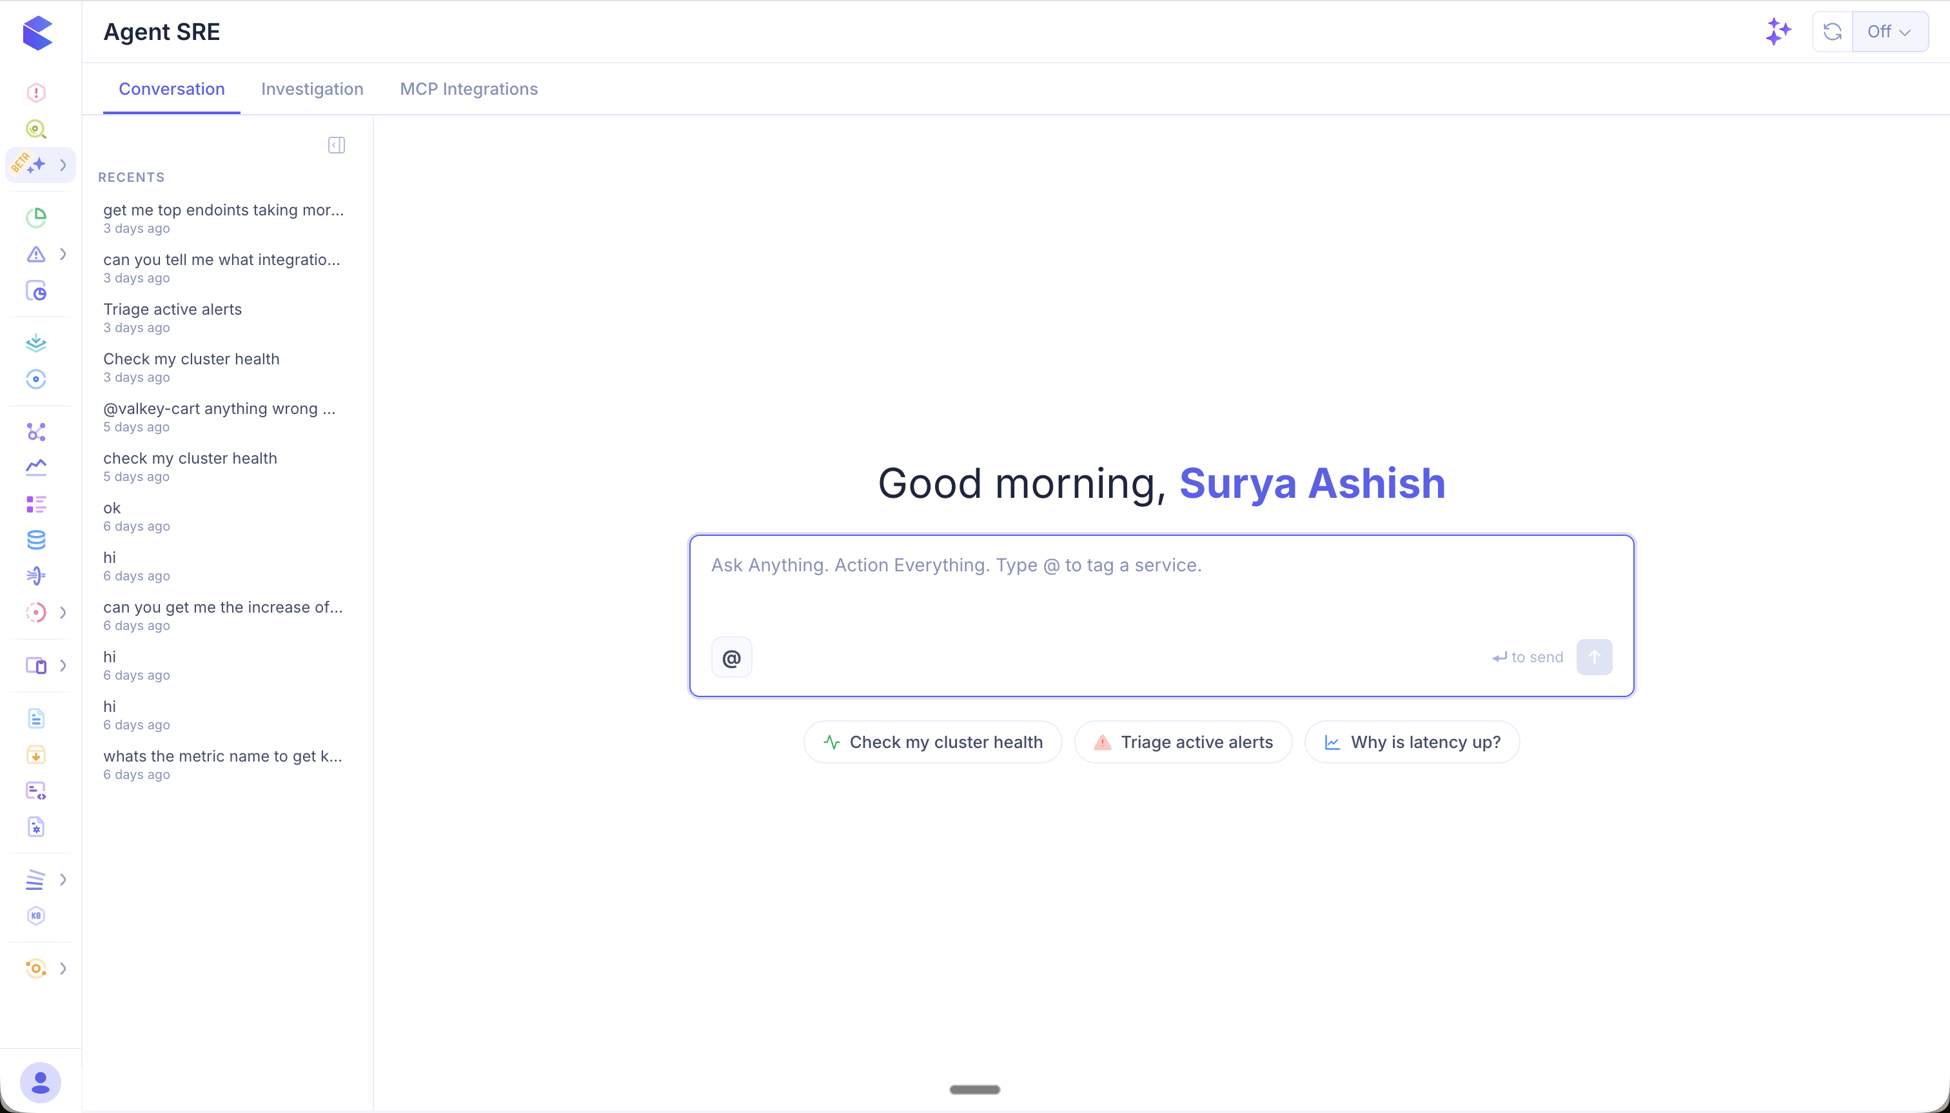
Task: Open the purple list blocks sidebar icon
Action: pos(36,504)
